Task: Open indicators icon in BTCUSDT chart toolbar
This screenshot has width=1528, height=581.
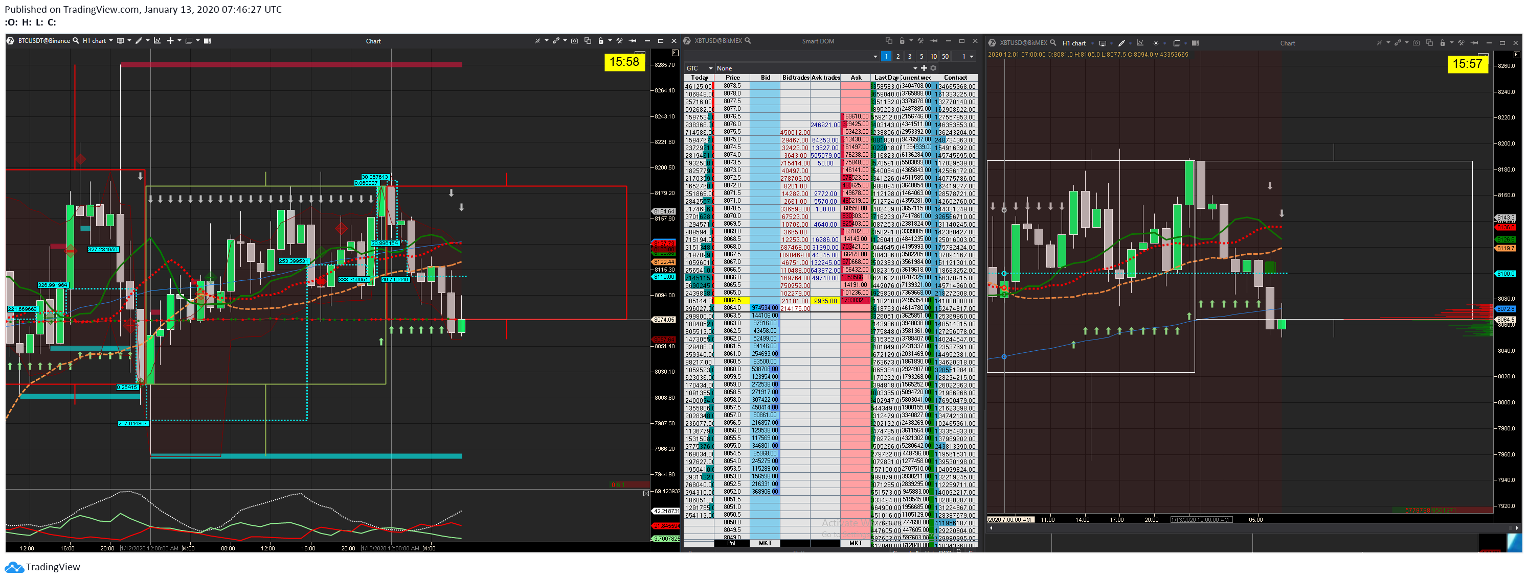Action: click(x=157, y=41)
